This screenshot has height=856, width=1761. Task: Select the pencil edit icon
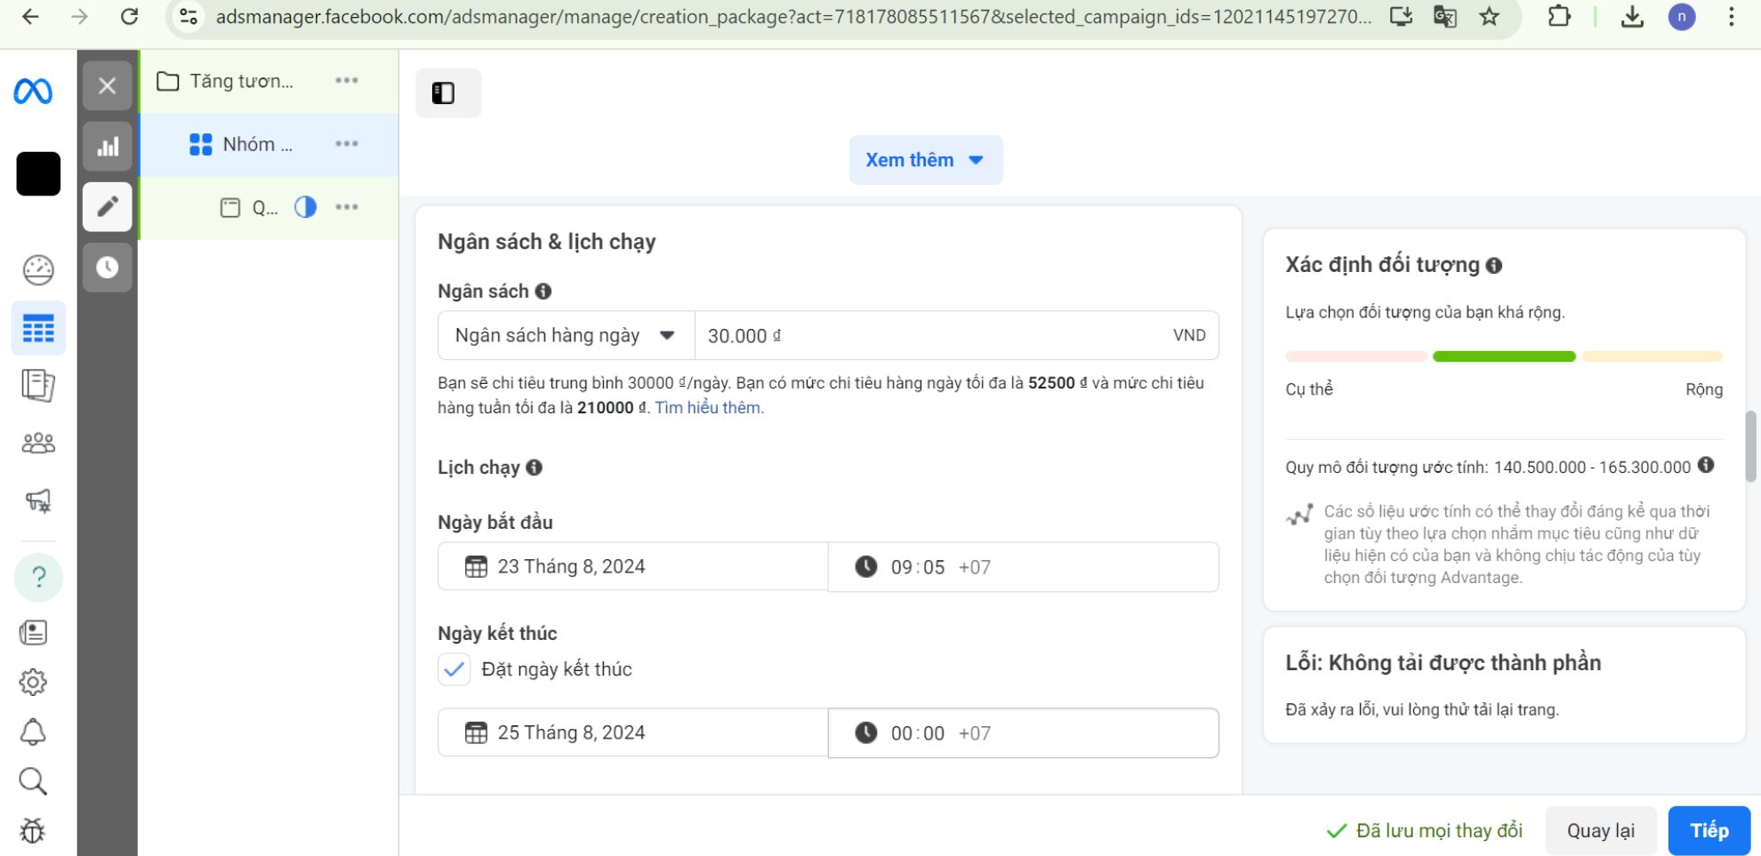108,207
